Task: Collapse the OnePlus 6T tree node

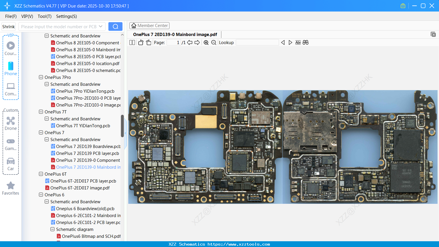Action: 41,174
